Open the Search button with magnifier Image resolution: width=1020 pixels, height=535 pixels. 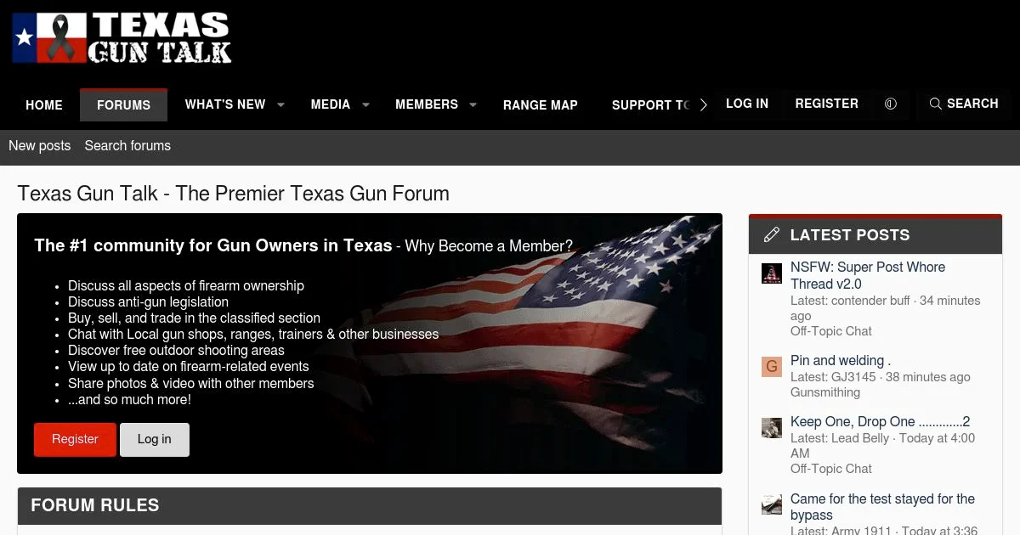(x=964, y=104)
